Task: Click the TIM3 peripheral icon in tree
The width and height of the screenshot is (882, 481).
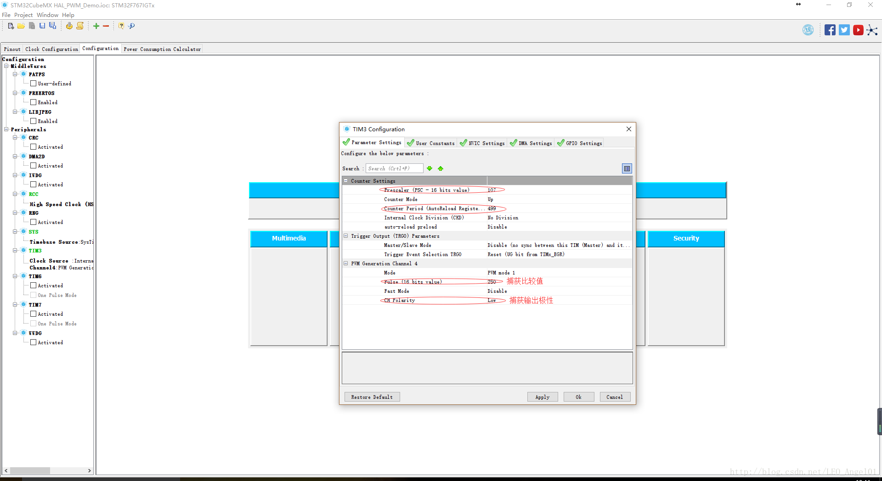Action: point(23,250)
